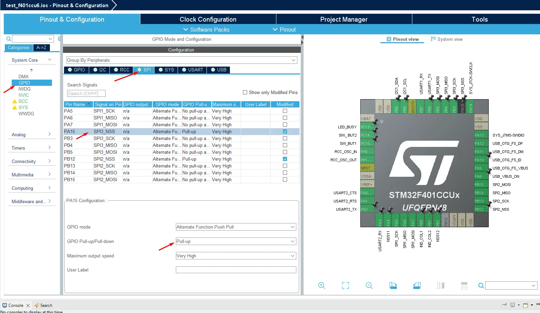Toggle Modified checkbox for PA15 row

[x=285, y=131]
